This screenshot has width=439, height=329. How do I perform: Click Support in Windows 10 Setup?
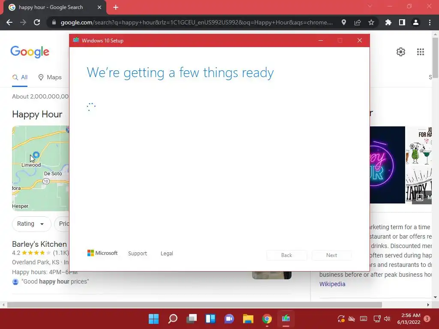click(138, 254)
